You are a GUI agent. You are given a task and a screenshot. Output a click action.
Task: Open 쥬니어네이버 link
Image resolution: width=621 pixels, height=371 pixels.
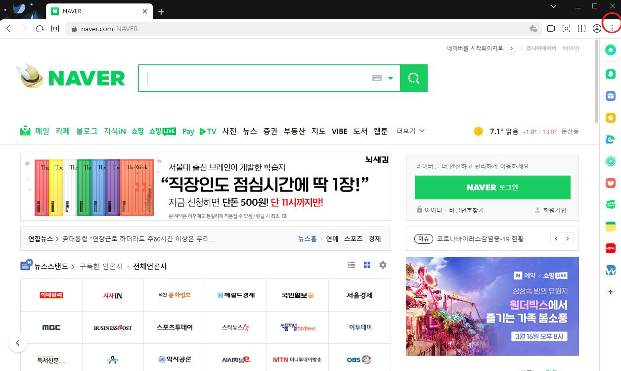pos(541,48)
